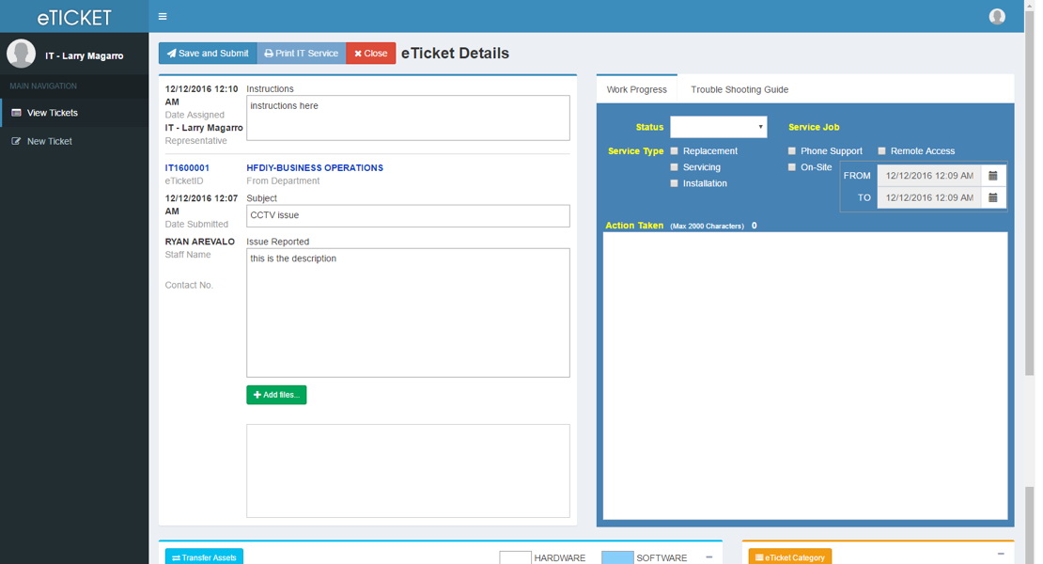Screen dimensions: 1043x564
Task: Click the Save and Submit button
Action: pyautogui.click(x=207, y=54)
